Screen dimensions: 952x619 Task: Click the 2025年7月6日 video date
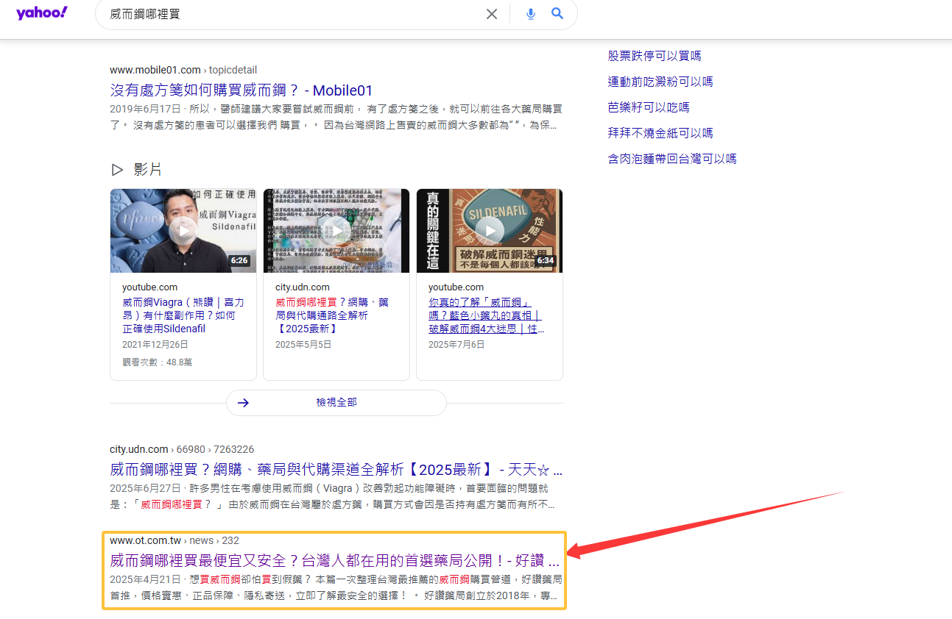tap(456, 344)
